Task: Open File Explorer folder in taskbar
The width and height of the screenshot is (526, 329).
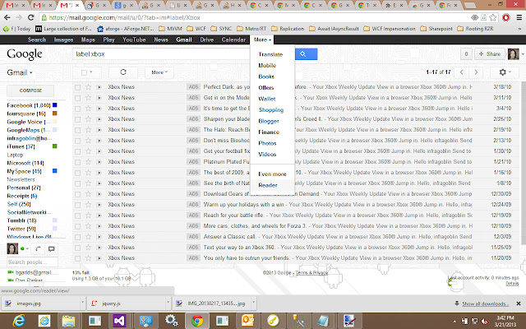Action: 68,321
